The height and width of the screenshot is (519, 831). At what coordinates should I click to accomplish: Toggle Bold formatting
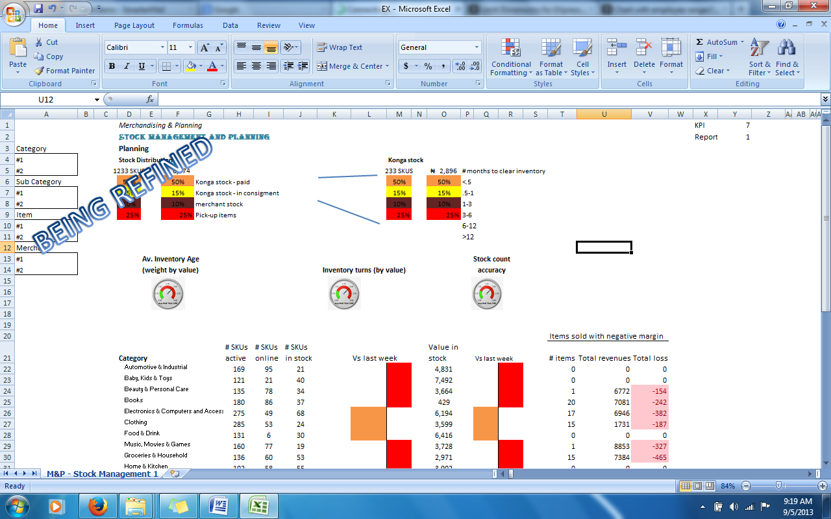pyautogui.click(x=112, y=66)
